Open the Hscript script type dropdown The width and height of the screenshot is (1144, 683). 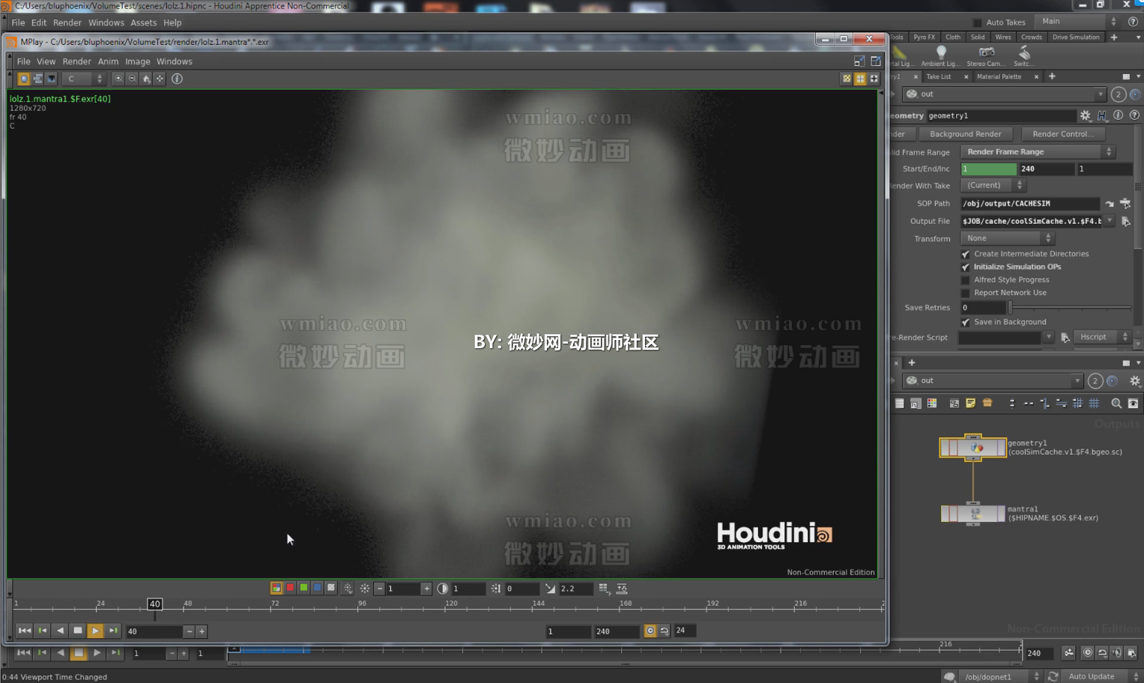[1101, 336]
